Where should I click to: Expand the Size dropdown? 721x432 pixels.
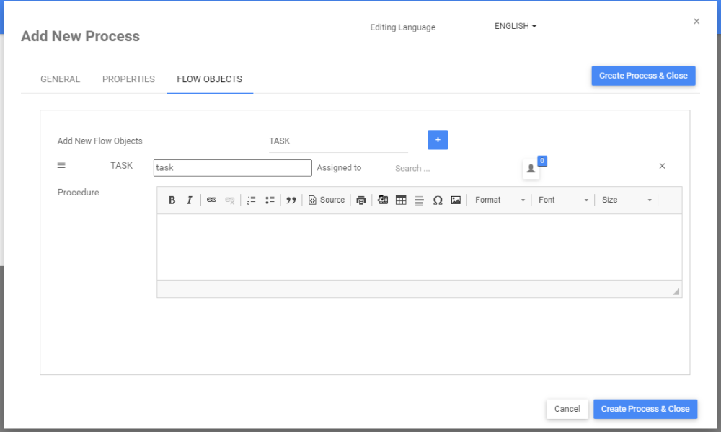[627, 200]
